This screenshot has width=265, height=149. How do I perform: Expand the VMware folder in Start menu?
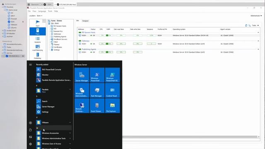coord(53,123)
